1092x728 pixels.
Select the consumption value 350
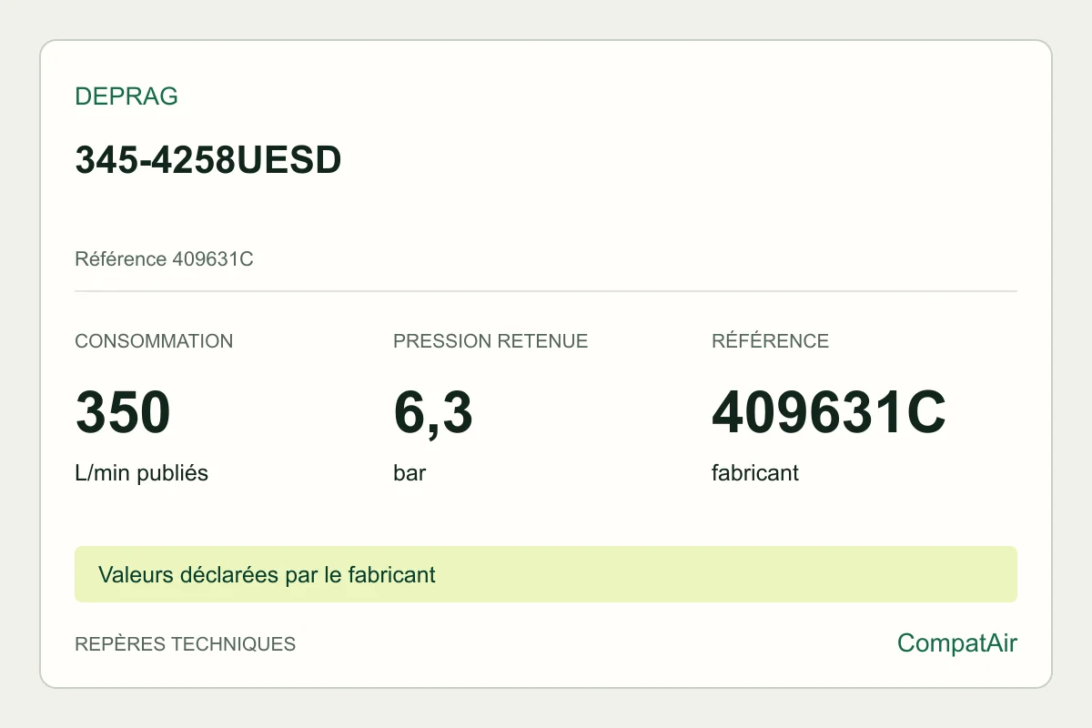[123, 412]
